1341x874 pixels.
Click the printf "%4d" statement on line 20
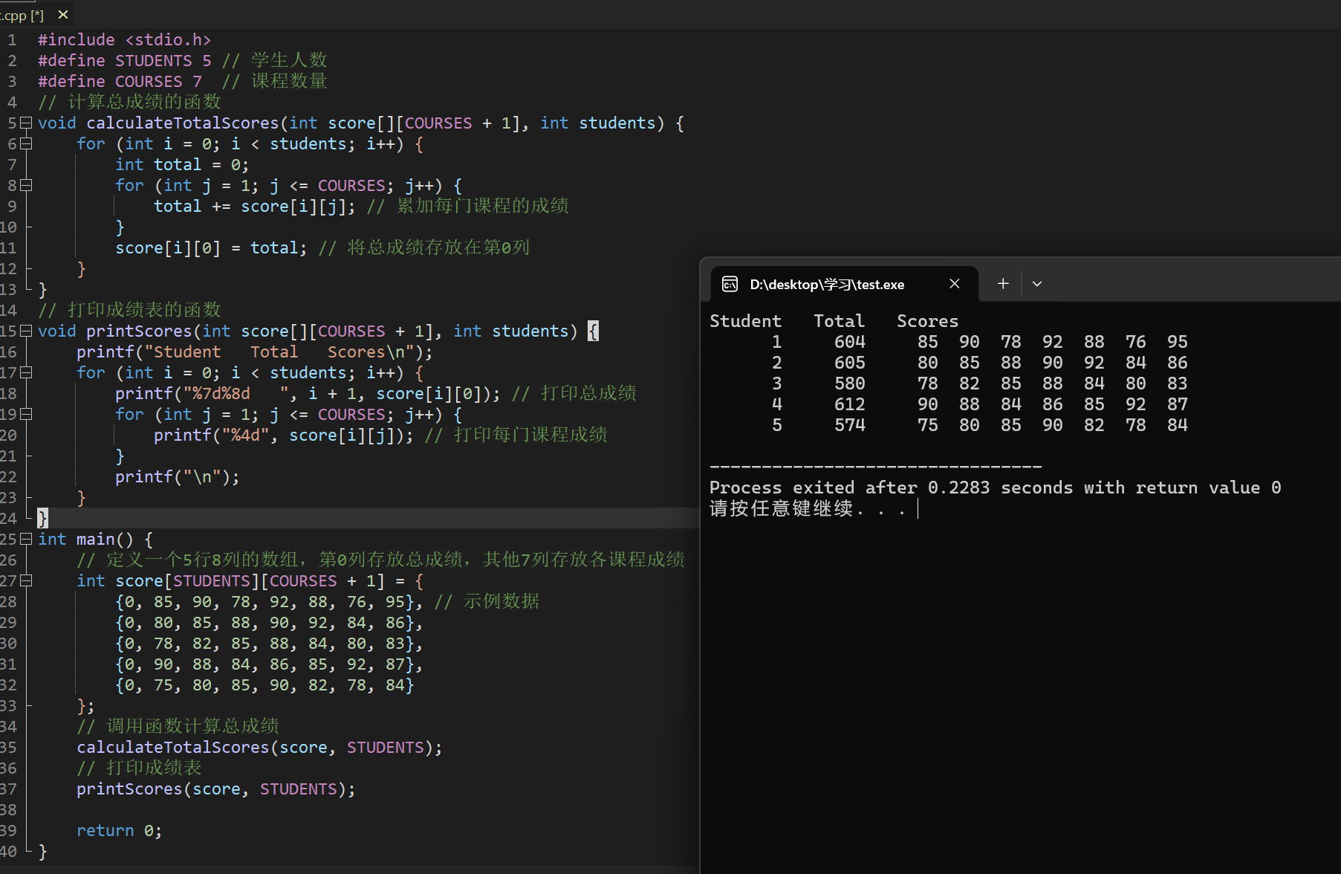click(x=283, y=435)
